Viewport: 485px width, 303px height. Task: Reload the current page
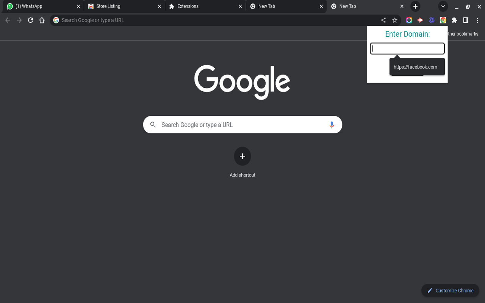[x=31, y=20]
